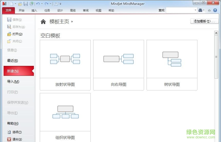Click 导出(E) in the file menu

(12, 113)
